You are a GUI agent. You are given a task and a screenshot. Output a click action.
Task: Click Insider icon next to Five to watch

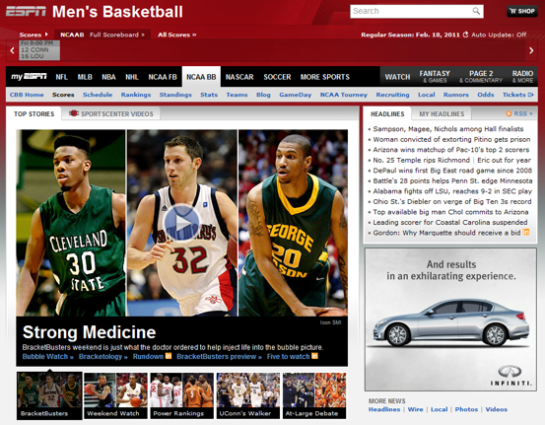coord(314,356)
